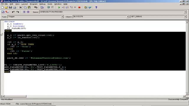The width and height of the screenshot is (189, 106).
Task: Indent the selected code lines
Action: pos(24,12)
